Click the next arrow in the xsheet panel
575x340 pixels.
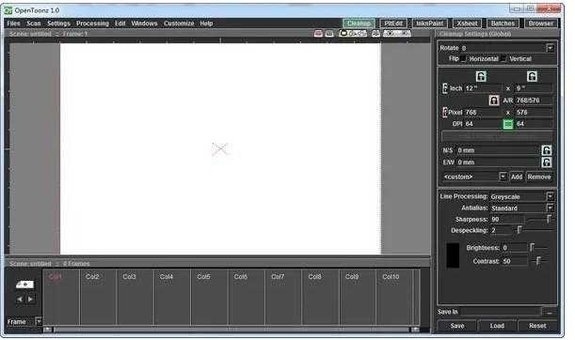point(30,299)
